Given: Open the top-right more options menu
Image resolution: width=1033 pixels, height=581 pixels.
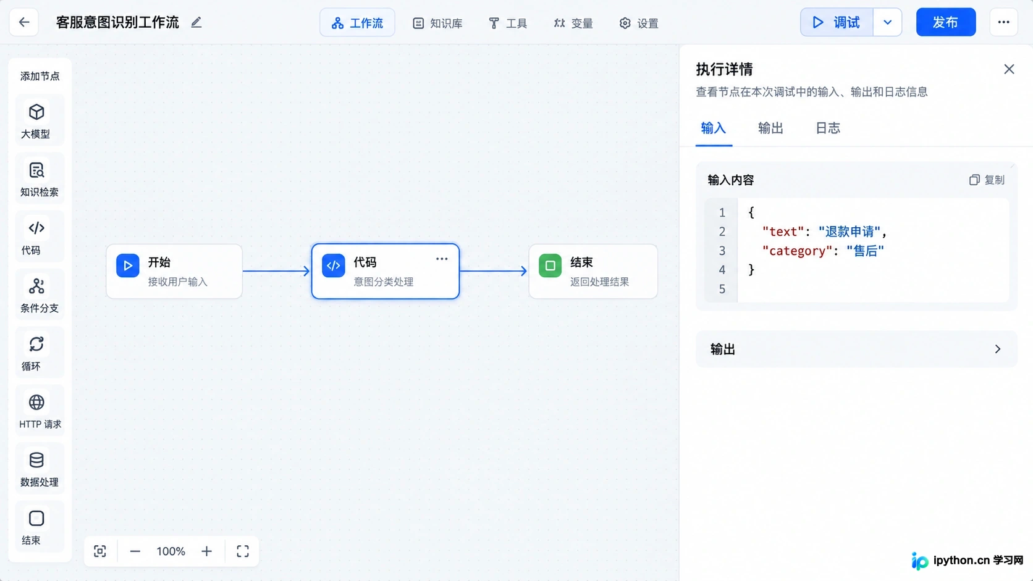Looking at the screenshot, I should pyautogui.click(x=1003, y=22).
